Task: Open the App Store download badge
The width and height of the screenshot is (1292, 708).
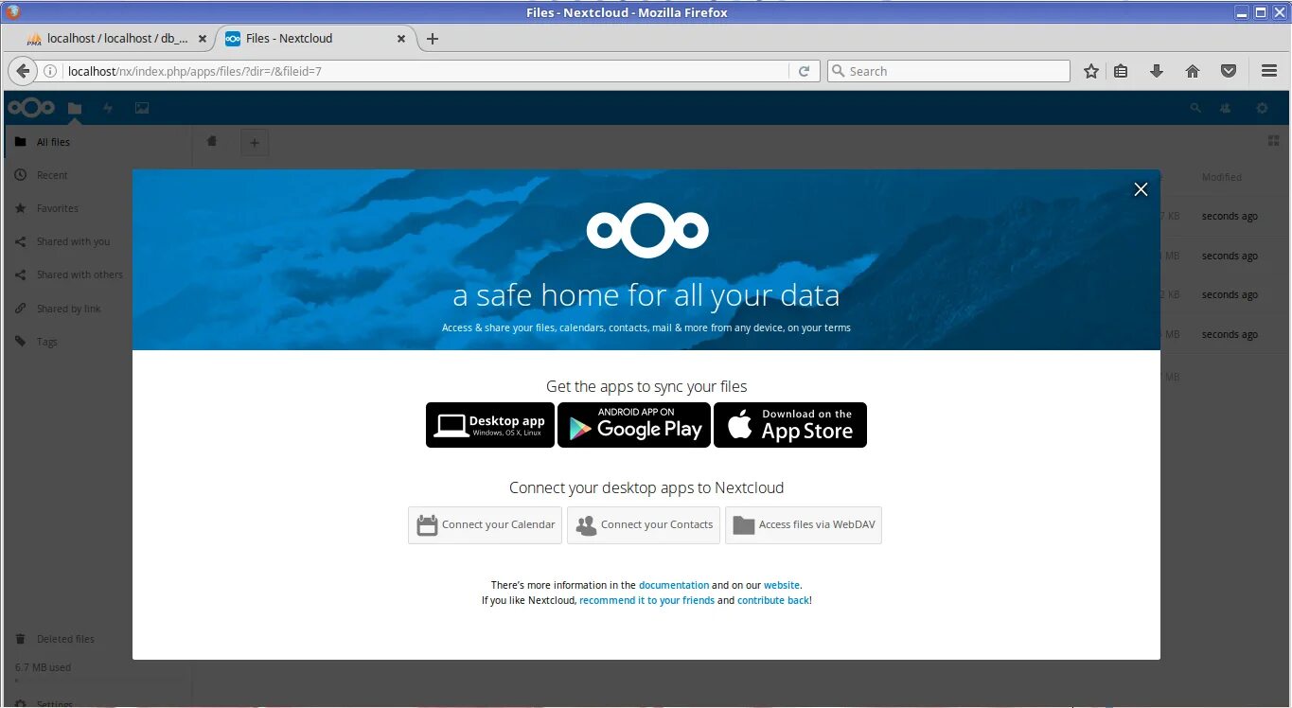Action: coord(790,425)
